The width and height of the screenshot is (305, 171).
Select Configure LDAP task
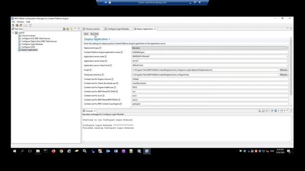pos(28,47)
